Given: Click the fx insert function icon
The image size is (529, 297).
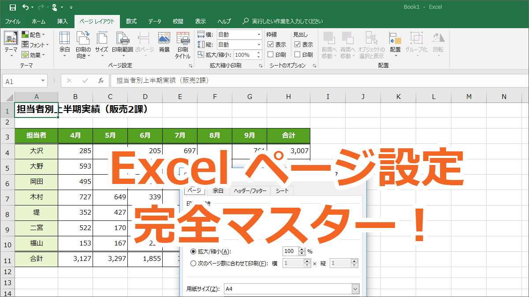Looking at the screenshot, I should (101, 81).
